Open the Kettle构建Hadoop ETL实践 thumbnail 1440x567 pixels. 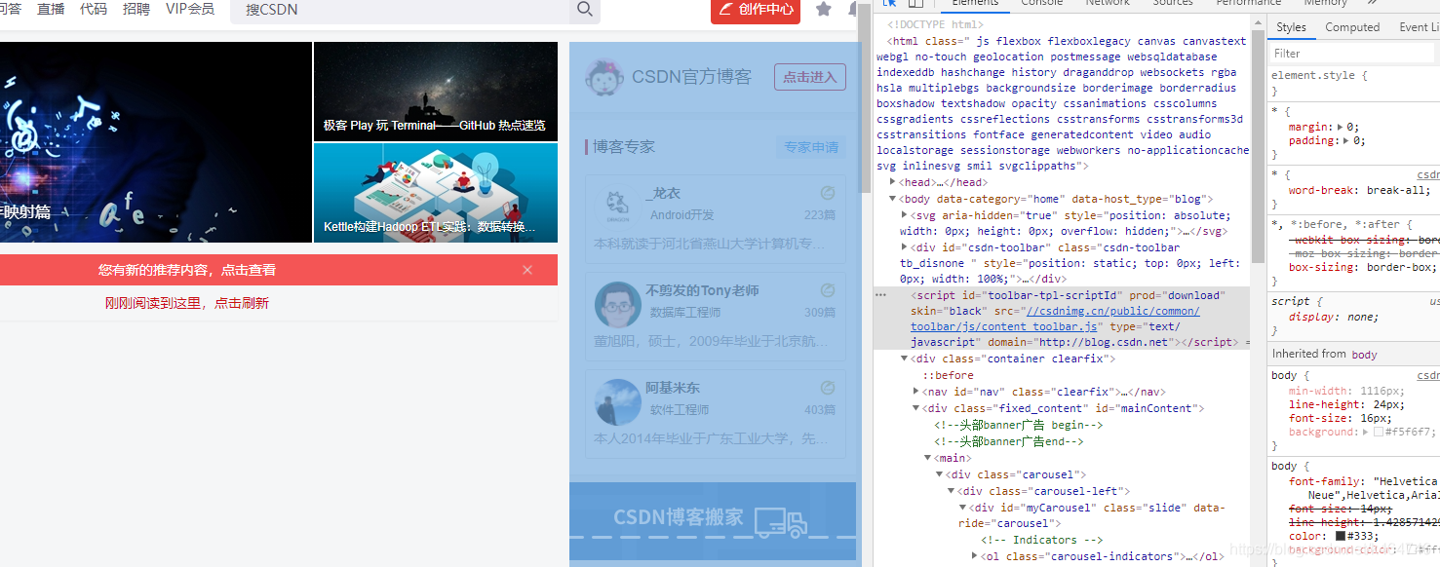click(436, 193)
